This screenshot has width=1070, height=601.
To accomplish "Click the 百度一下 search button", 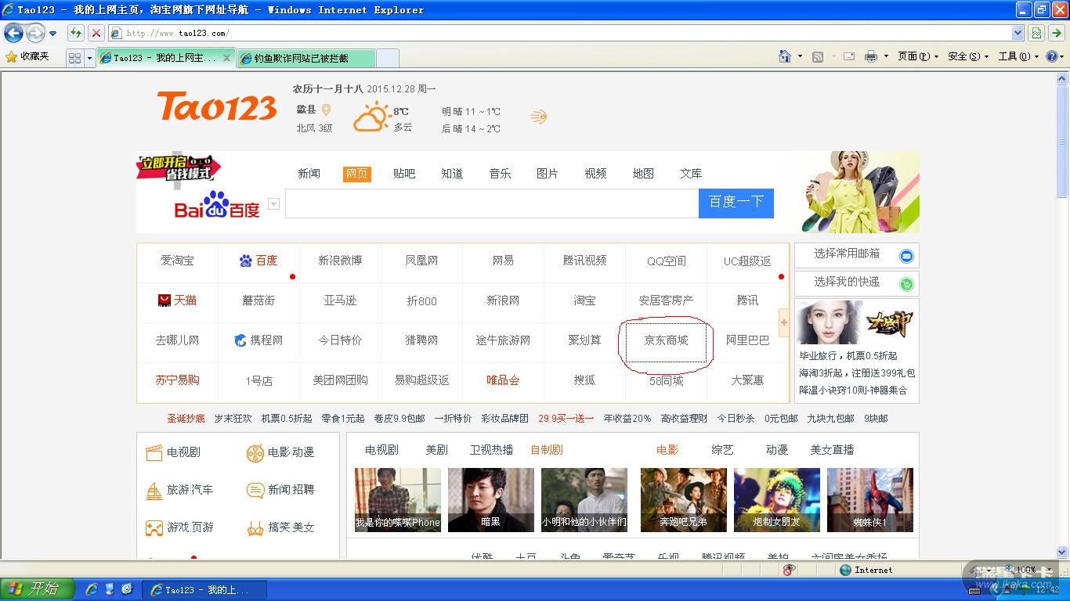I will click(736, 203).
